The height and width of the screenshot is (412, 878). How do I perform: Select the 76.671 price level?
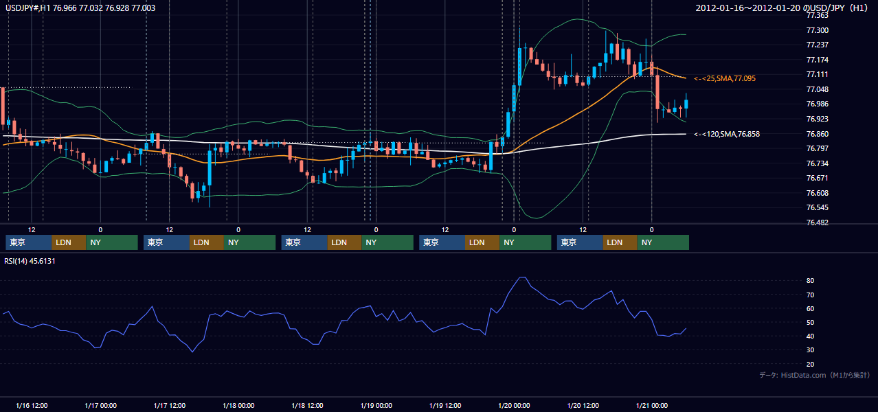pyautogui.click(x=817, y=178)
